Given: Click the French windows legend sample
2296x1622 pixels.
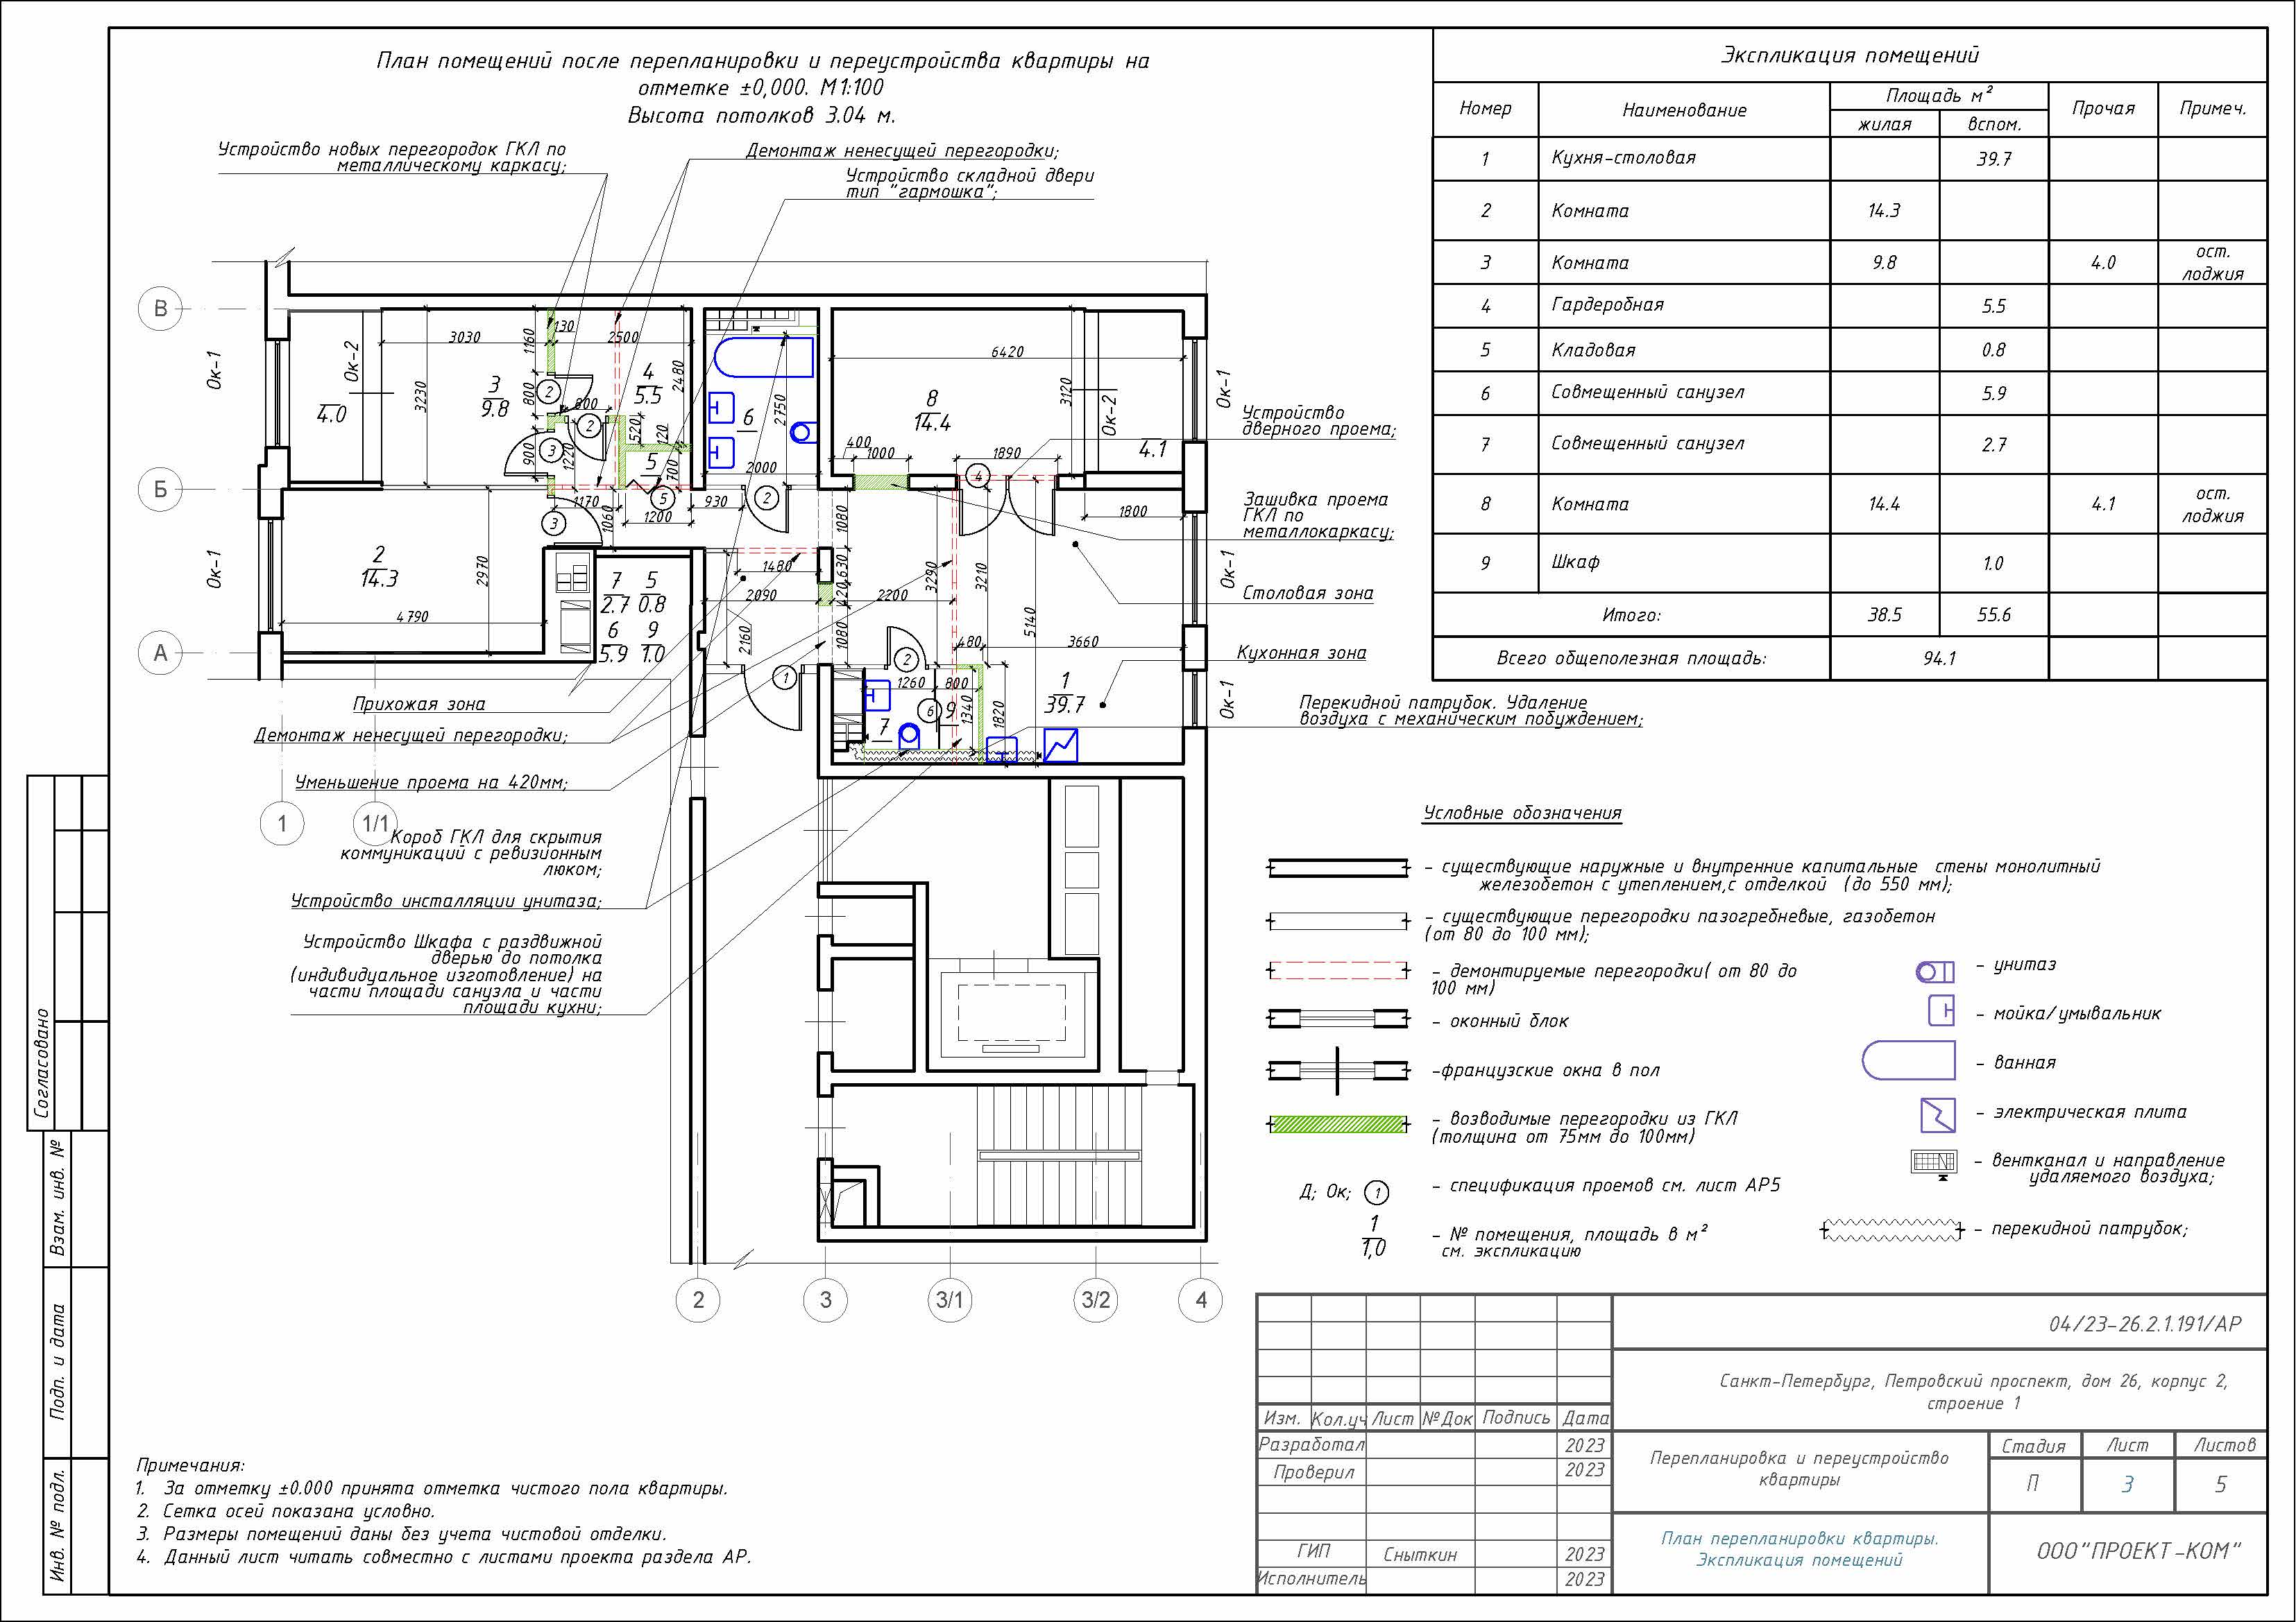Looking at the screenshot, I should 1339,1070.
